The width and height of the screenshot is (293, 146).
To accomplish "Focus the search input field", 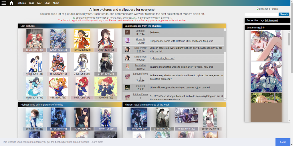I will point(262,14).
